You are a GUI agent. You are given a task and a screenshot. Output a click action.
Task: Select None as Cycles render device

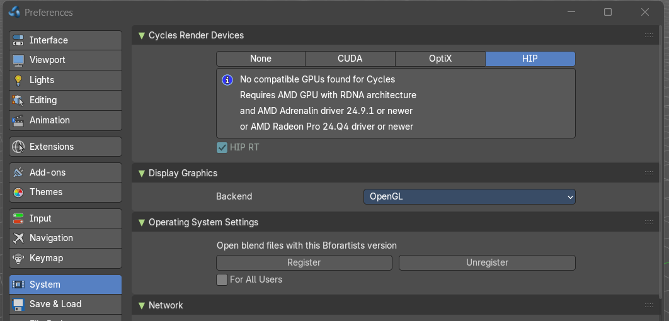261,59
